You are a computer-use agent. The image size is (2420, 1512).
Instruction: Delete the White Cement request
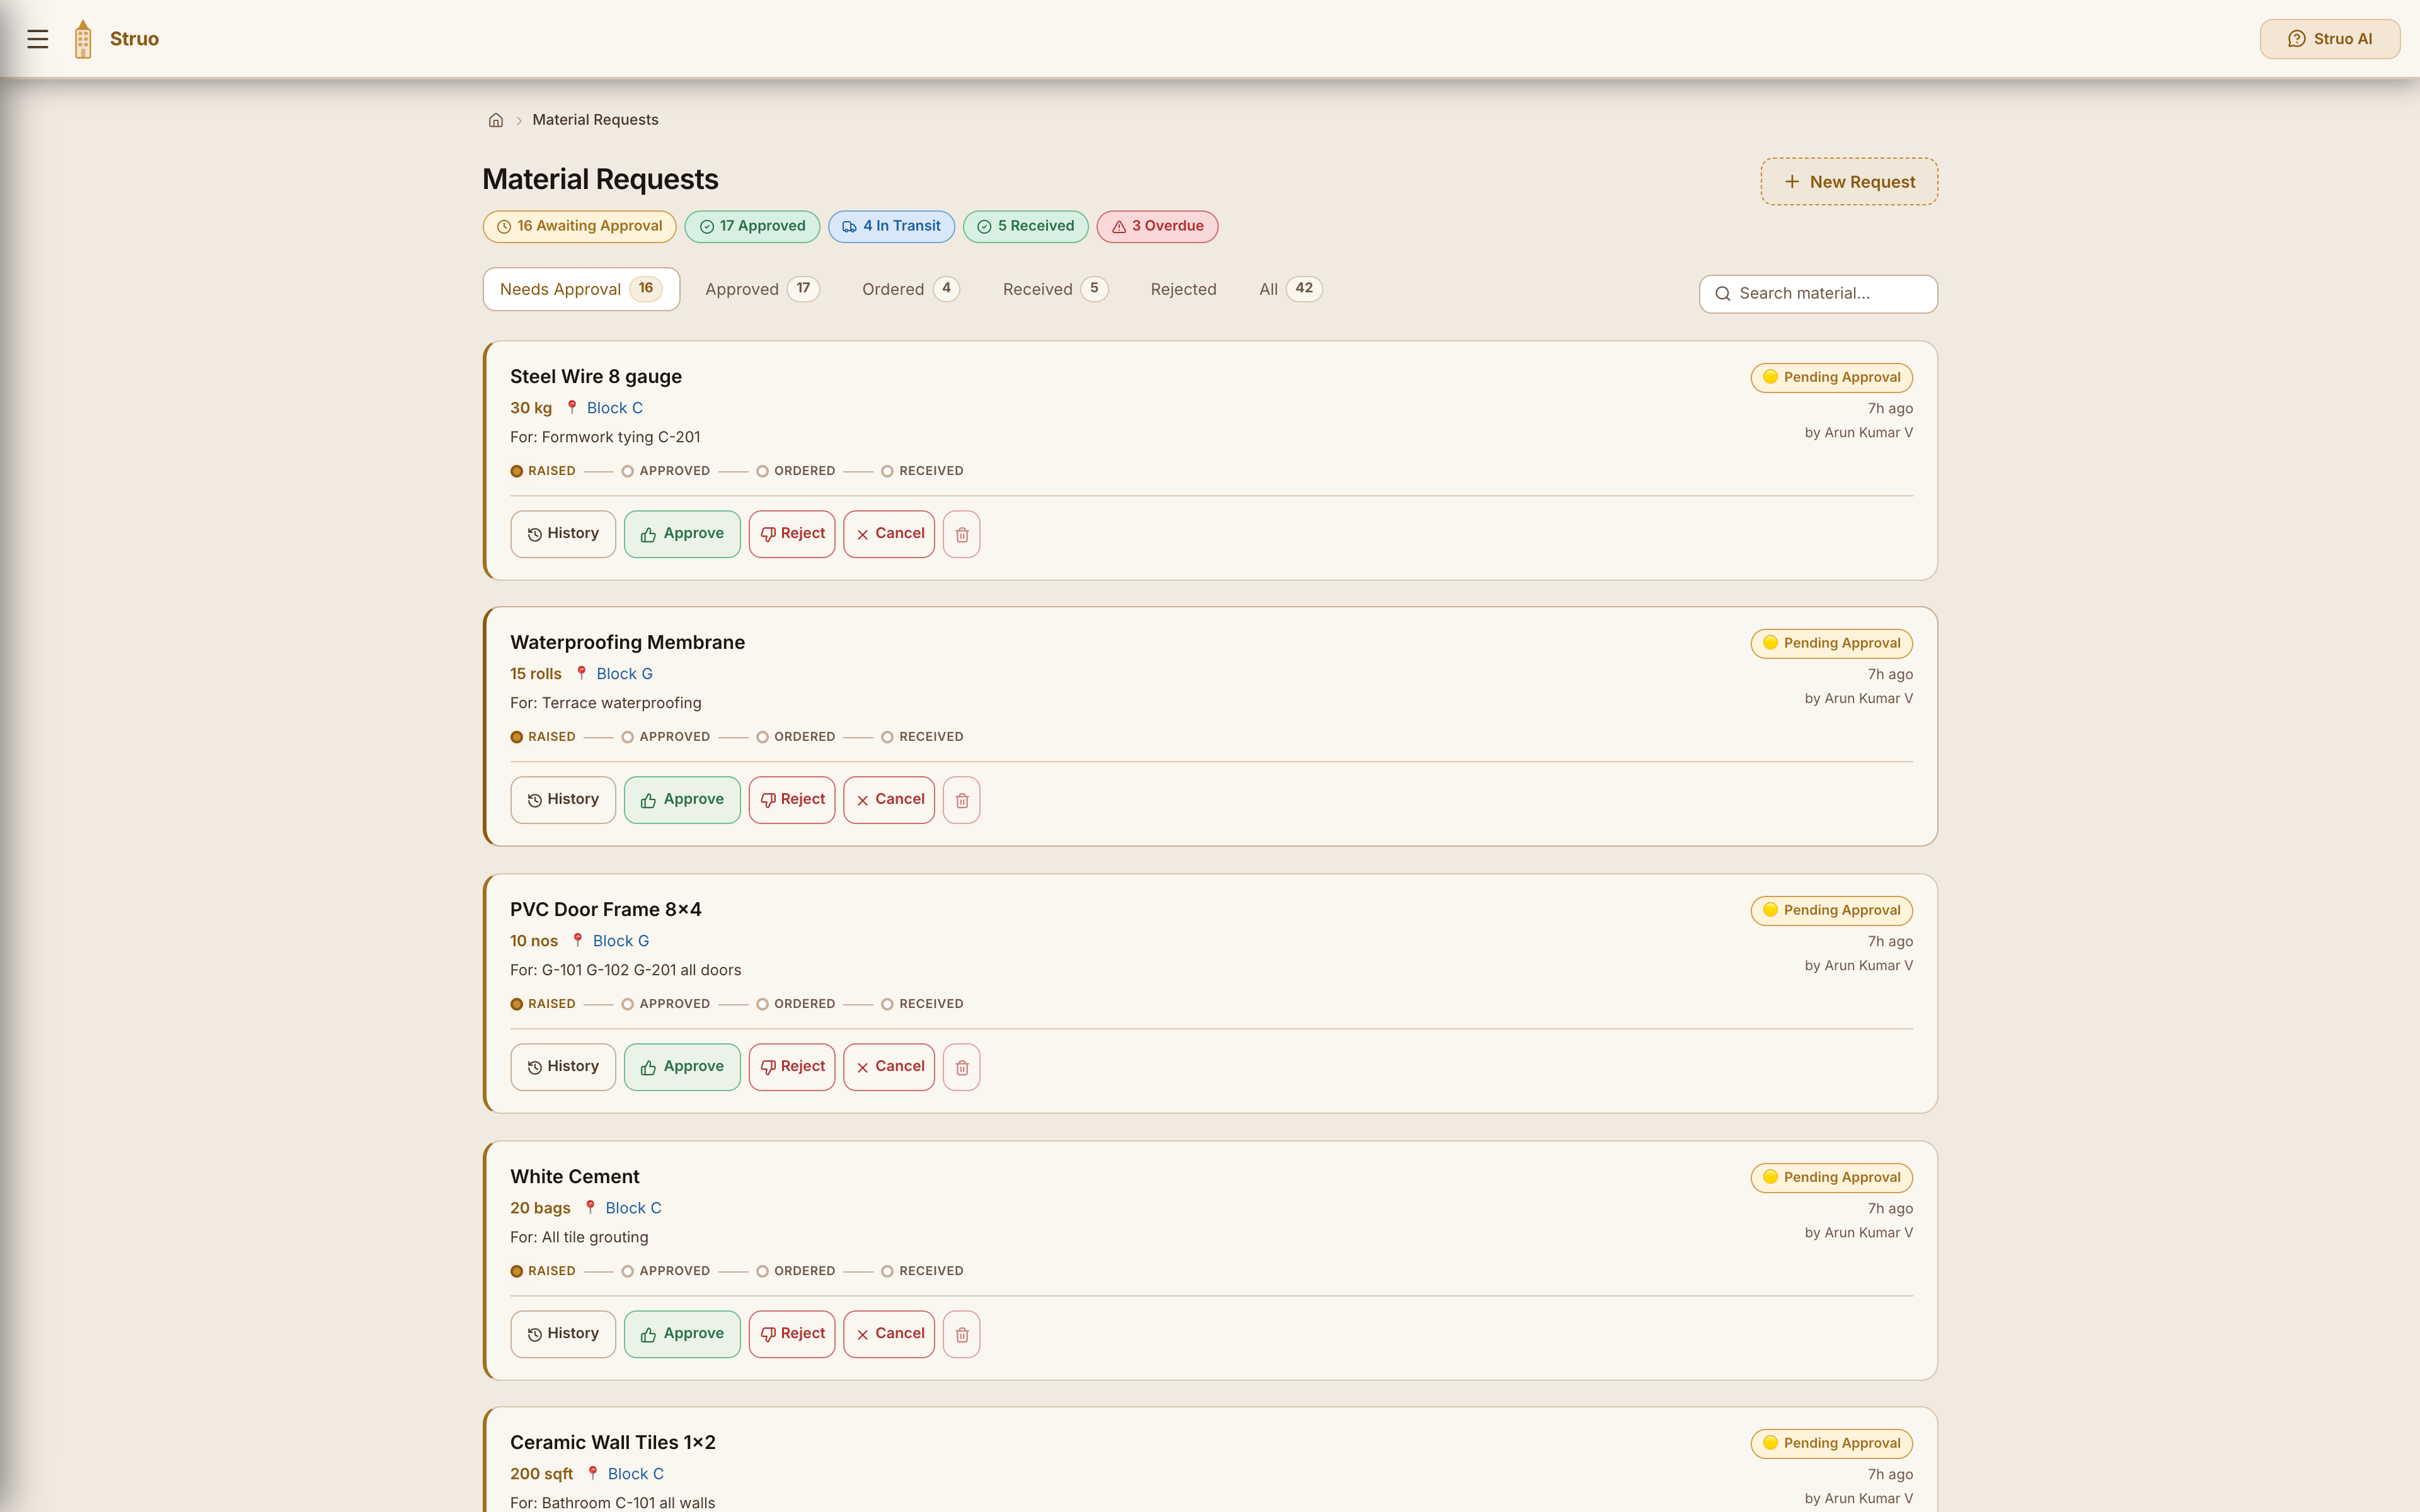pyautogui.click(x=961, y=1334)
